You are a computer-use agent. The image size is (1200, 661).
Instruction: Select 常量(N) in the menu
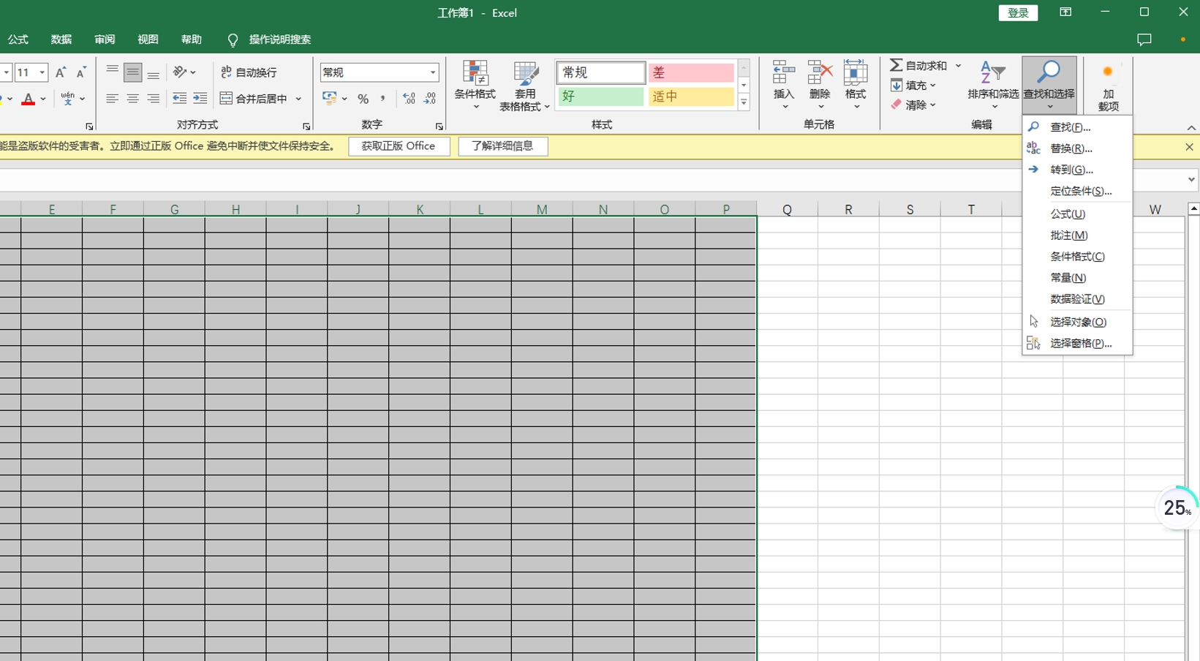point(1077,278)
